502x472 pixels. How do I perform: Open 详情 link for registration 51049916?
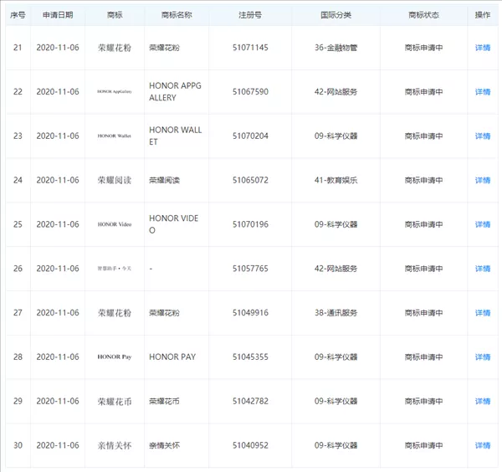tap(483, 313)
